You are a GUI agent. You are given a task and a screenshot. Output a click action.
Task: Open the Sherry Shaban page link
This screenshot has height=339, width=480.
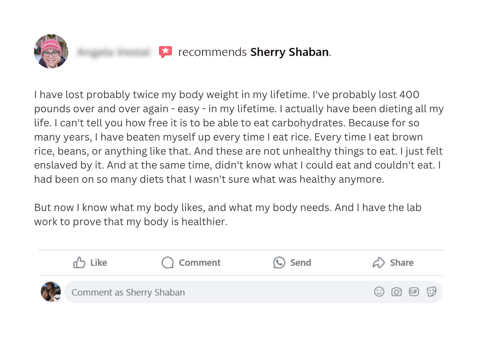click(x=289, y=52)
